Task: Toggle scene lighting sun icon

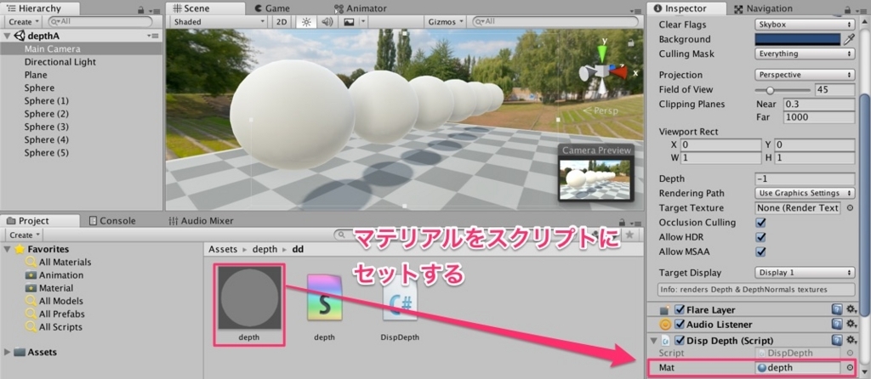Action: pos(305,22)
